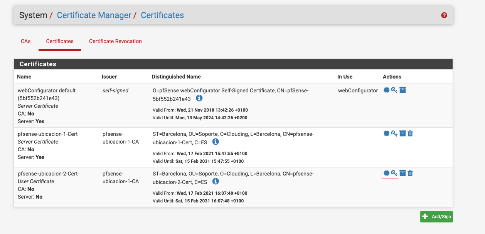Select the pfsense-ubicacion-1-Cert name text
The height and width of the screenshot is (234, 485).
[x=48, y=134]
